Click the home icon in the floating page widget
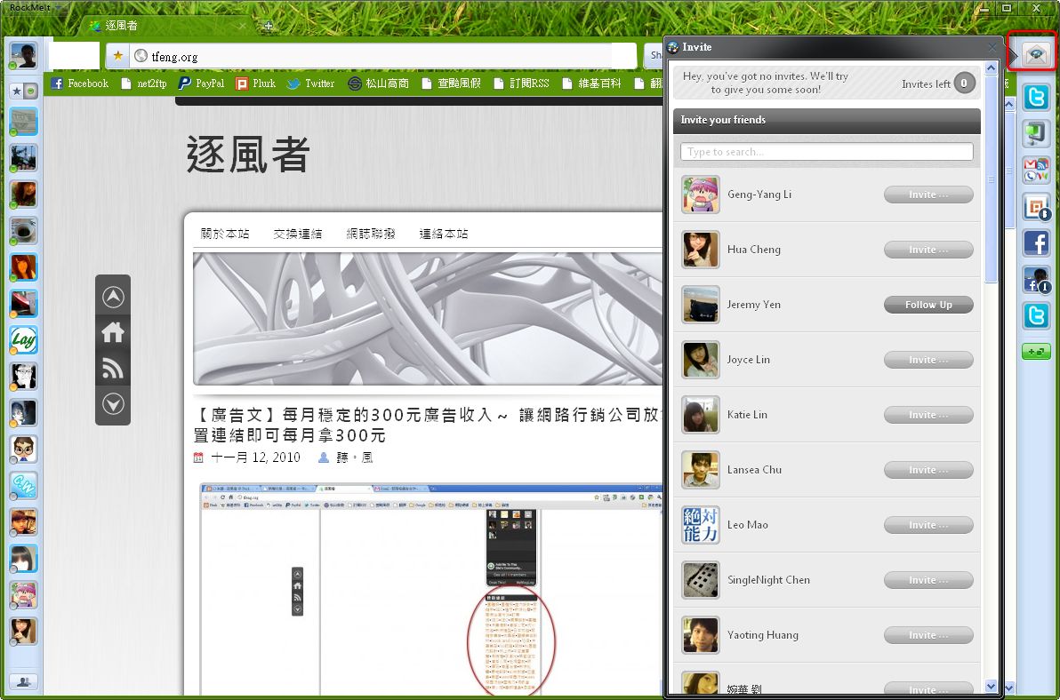The image size is (1060, 700). point(113,333)
